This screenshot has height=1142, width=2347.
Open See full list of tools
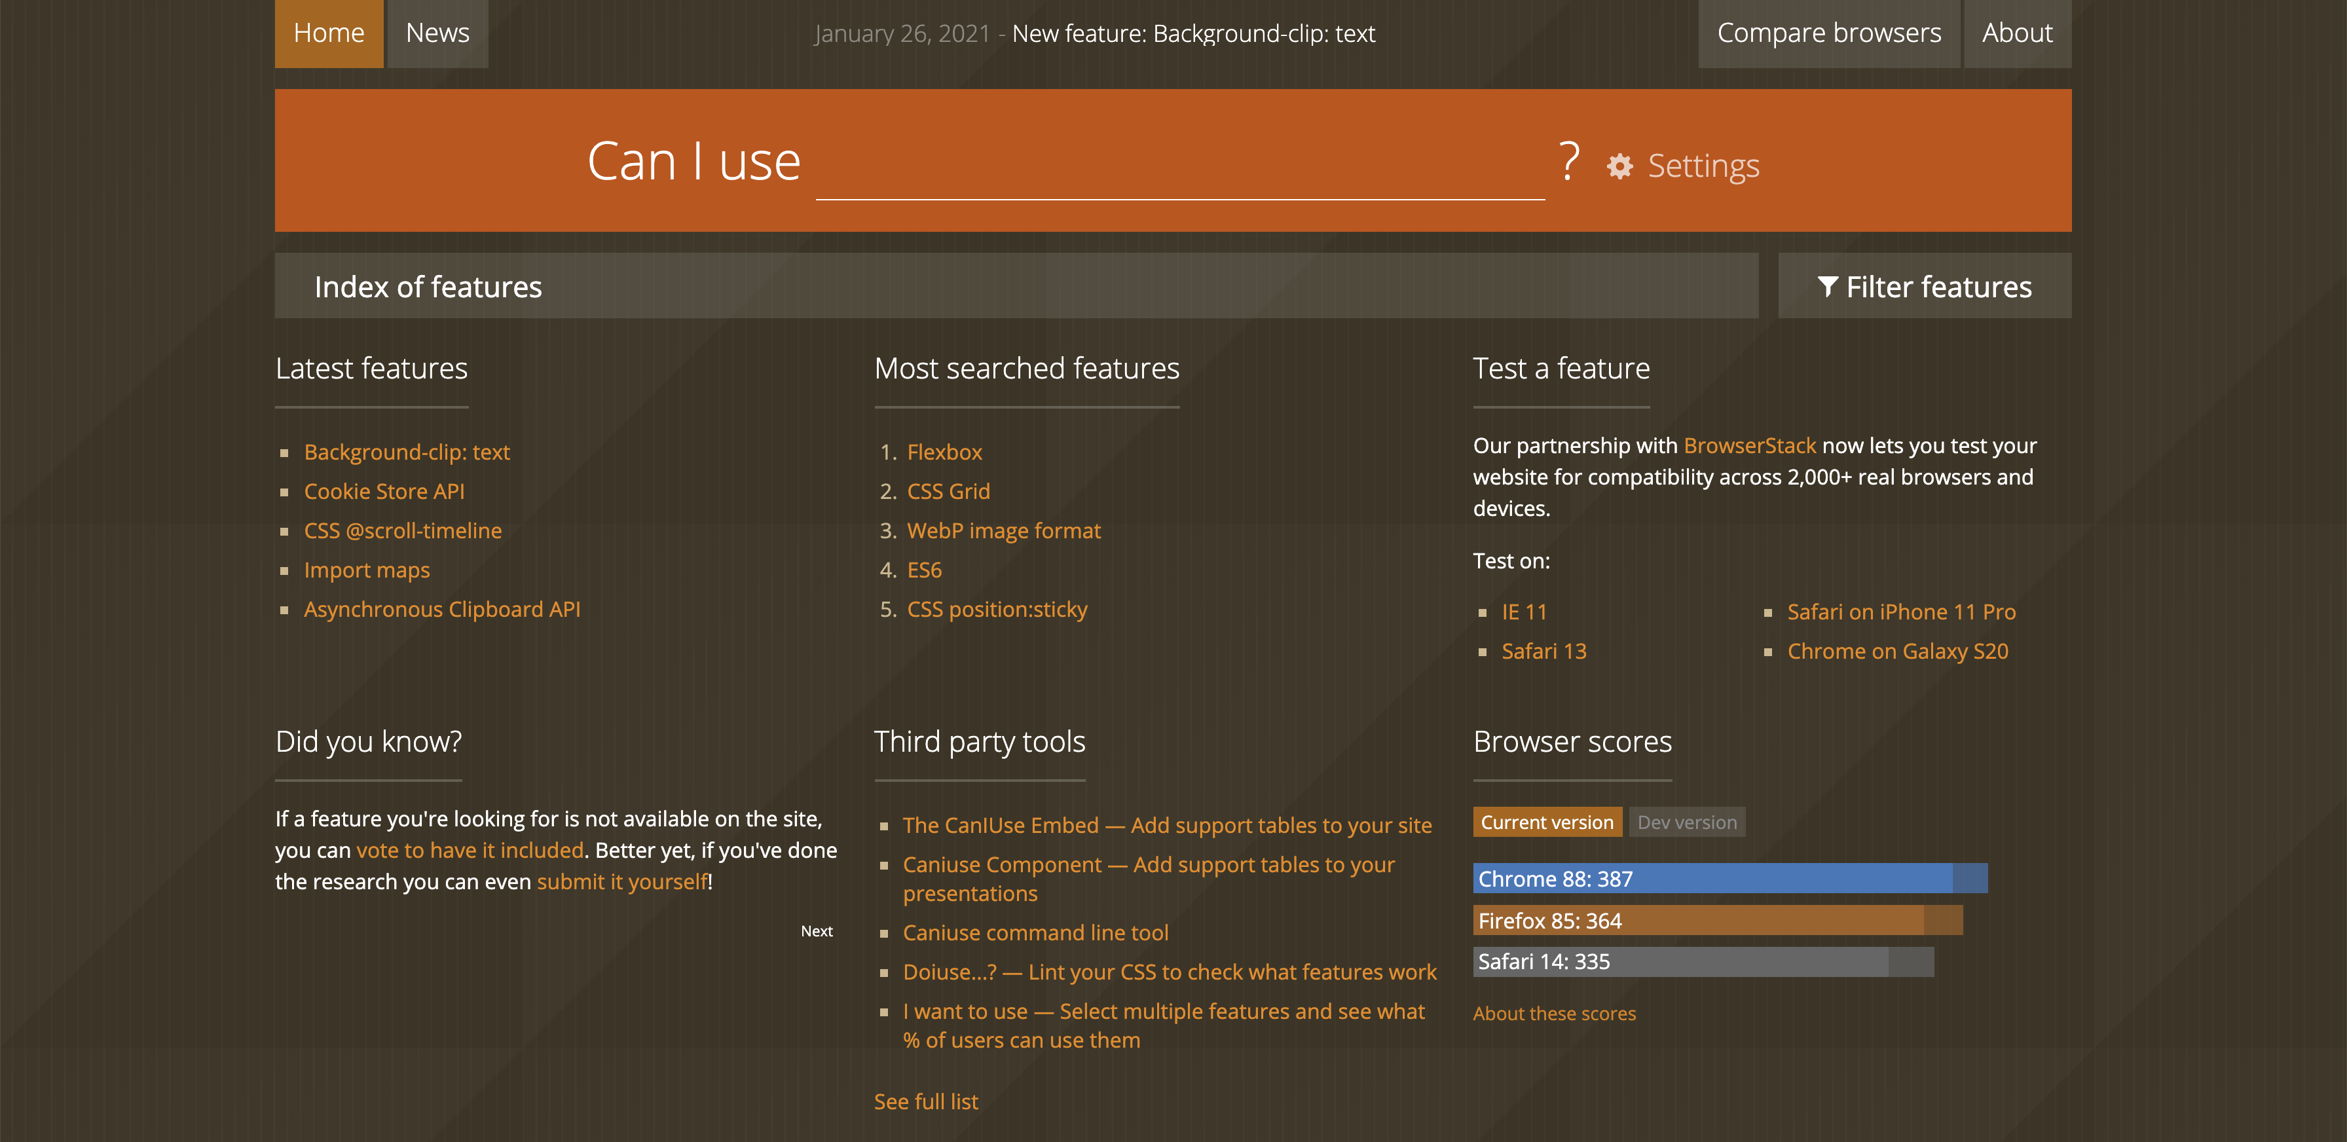[926, 1102]
